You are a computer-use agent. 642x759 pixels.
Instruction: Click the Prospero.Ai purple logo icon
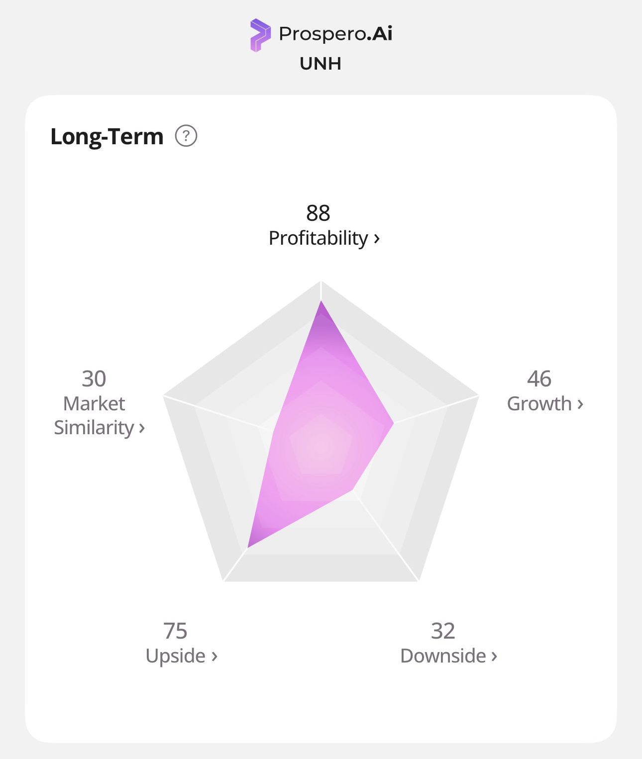[x=260, y=35]
